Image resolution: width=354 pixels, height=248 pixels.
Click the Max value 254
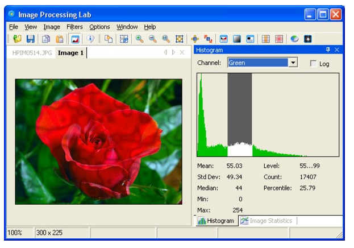point(238,210)
